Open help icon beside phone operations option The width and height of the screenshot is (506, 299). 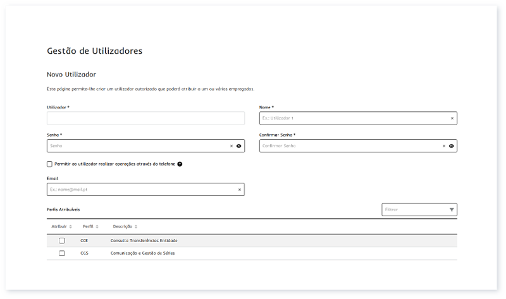point(180,164)
